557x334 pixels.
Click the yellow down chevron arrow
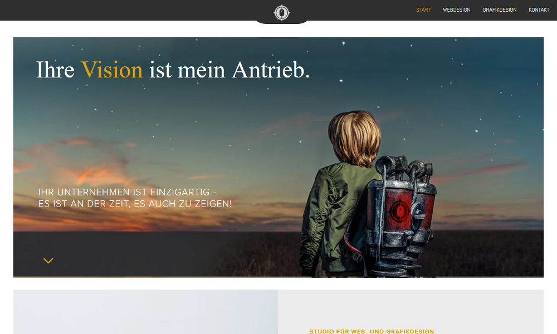tap(48, 261)
